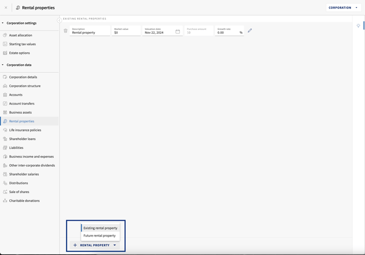The height and width of the screenshot is (255, 365).
Task: Click the Distributions icon
Action: point(5,183)
